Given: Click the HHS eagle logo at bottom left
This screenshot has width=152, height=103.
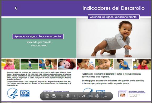Looking at the screenshot, I should tap(12, 93).
